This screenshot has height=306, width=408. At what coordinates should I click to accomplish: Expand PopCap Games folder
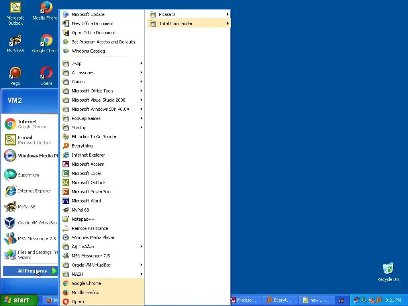(102, 118)
